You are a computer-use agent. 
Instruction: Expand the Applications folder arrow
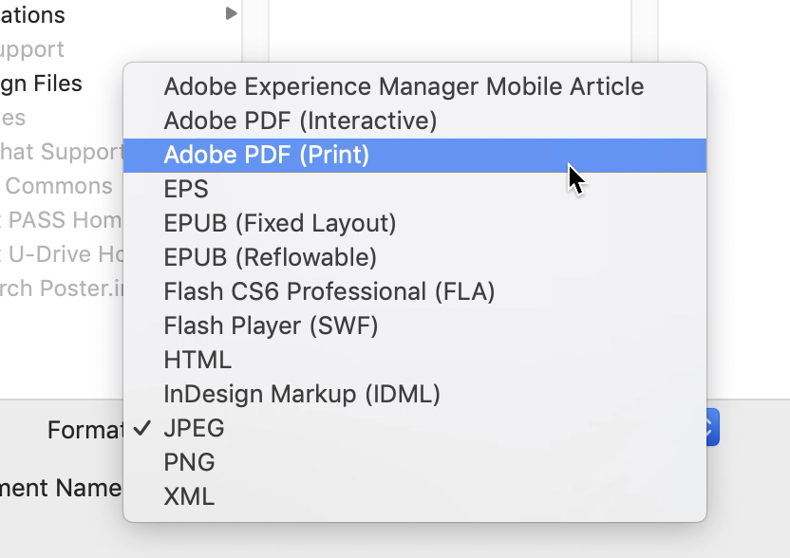click(x=231, y=13)
